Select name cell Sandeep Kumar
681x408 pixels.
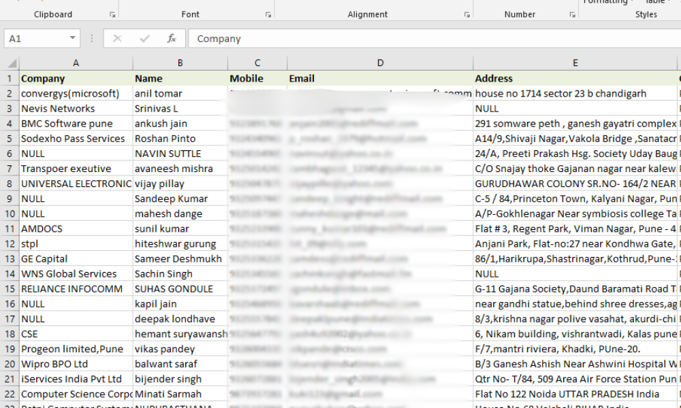click(x=180, y=199)
